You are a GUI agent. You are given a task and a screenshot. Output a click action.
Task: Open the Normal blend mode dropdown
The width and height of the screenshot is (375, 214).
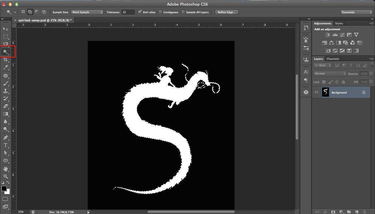pyautogui.click(x=330, y=74)
